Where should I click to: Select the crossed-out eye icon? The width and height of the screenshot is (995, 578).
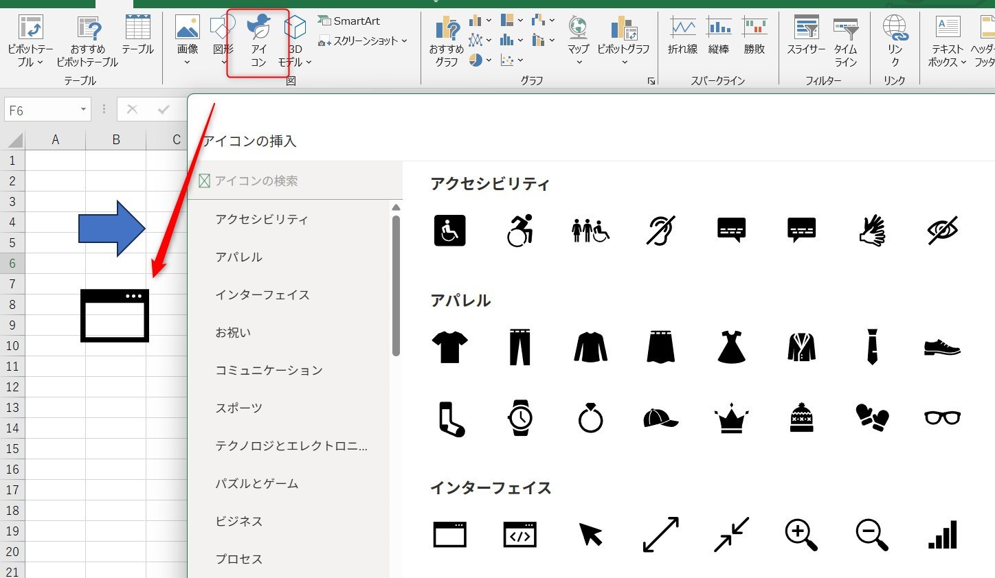(x=942, y=230)
